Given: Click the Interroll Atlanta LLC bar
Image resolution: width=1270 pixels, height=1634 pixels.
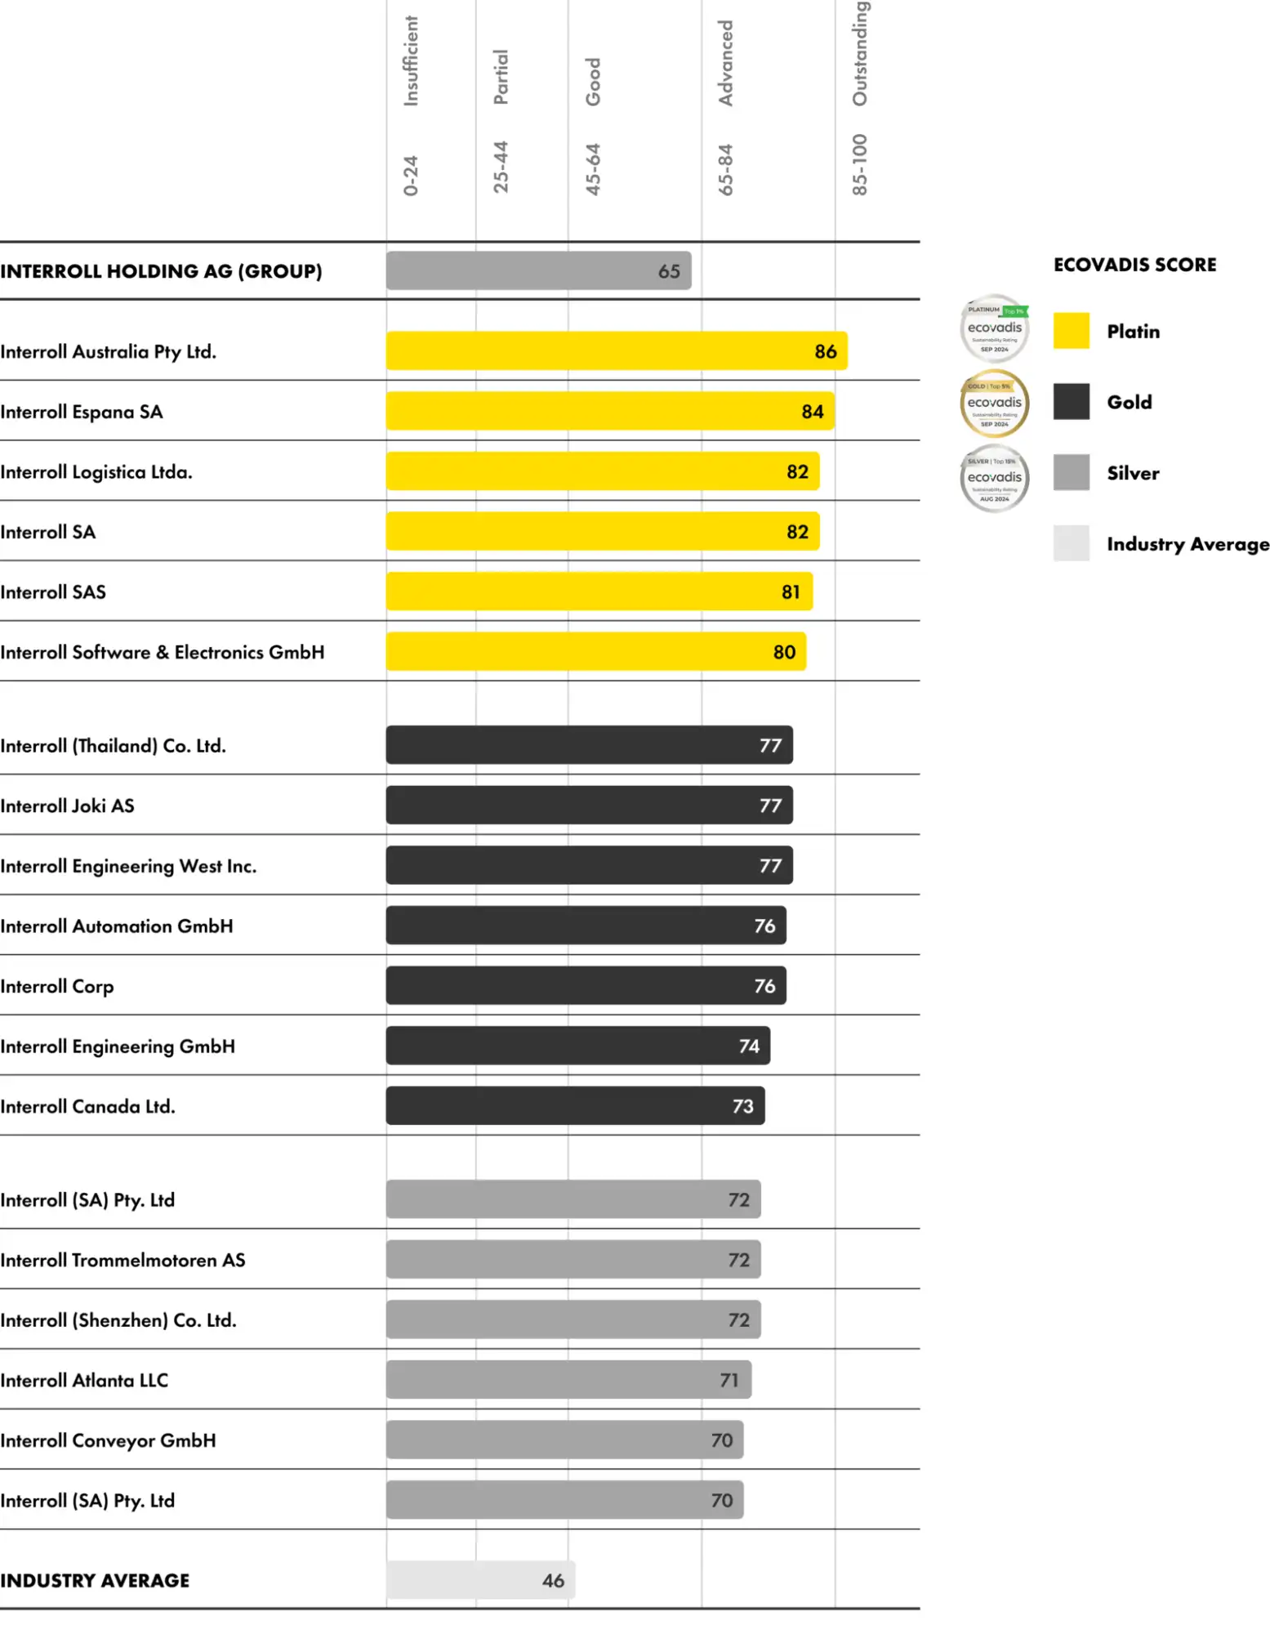Looking at the screenshot, I should [x=568, y=1380].
